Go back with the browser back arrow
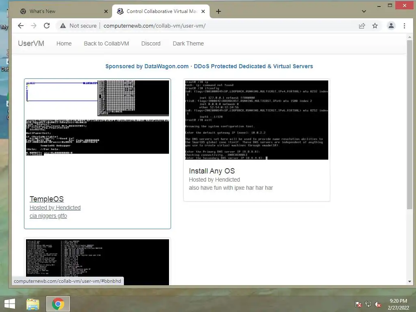Image resolution: width=416 pixels, height=312 pixels. pos(21,26)
